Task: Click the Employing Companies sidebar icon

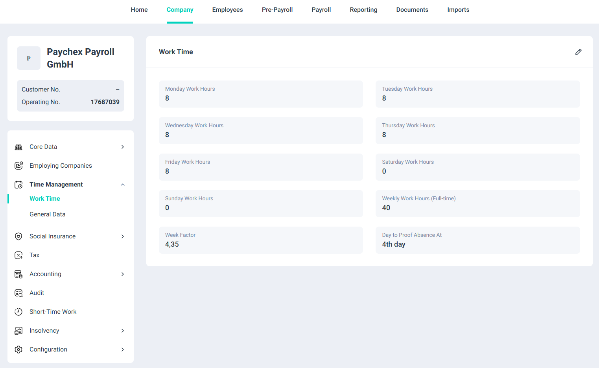Action: coord(18,166)
